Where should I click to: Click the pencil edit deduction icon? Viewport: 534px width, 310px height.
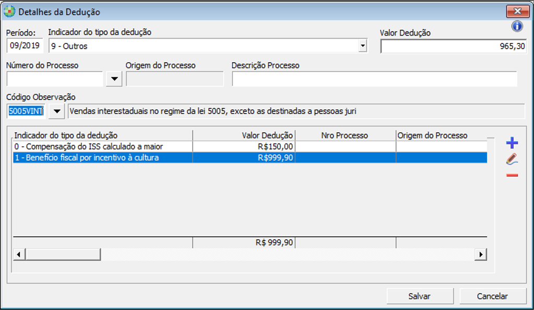(512, 160)
